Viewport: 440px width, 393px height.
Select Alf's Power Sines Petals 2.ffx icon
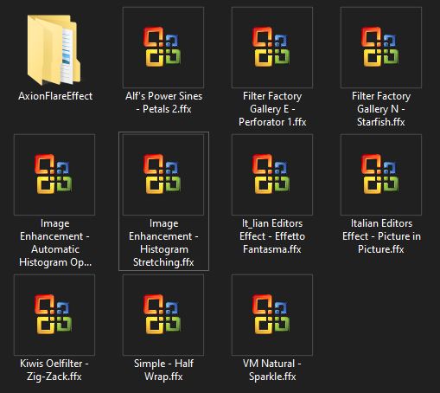[x=163, y=48]
